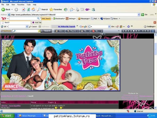Click Winamp next track button
This screenshot has width=157, height=118.
pyautogui.click(x=136, y=31)
